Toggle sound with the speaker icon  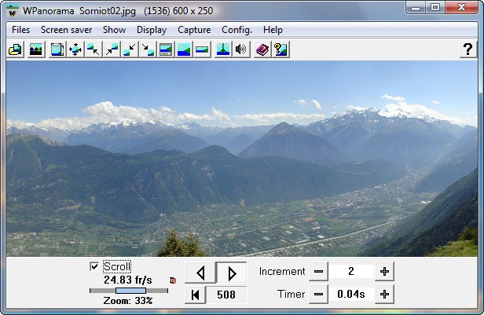(x=241, y=49)
